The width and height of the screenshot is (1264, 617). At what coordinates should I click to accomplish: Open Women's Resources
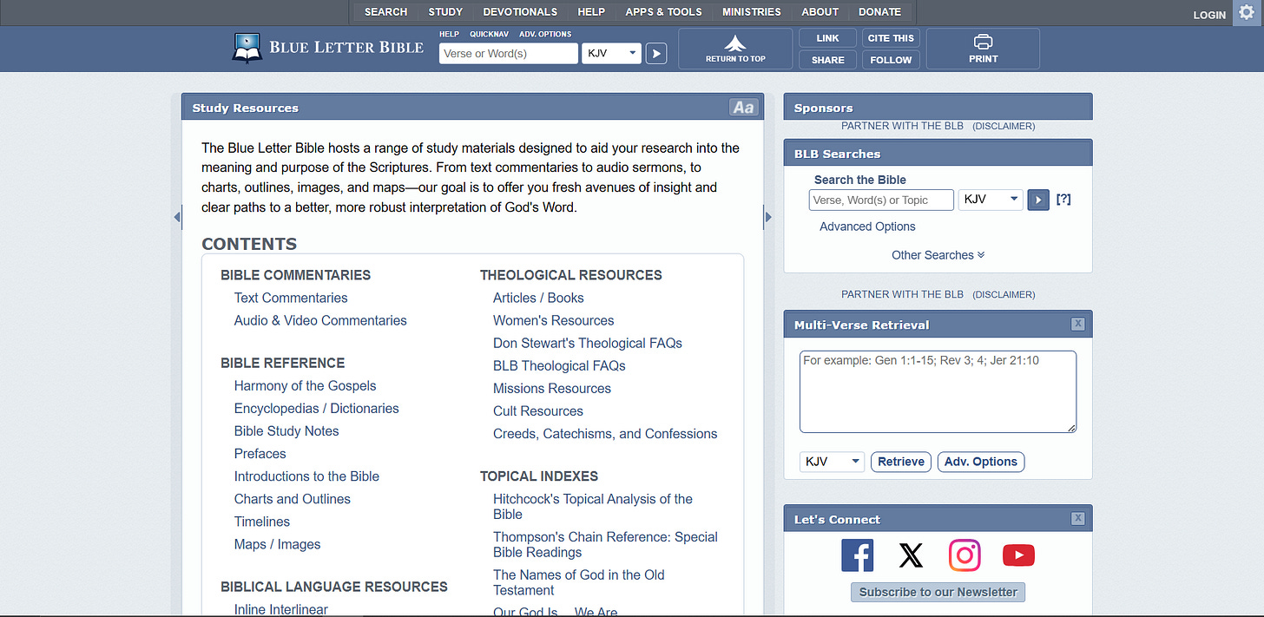coord(553,320)
